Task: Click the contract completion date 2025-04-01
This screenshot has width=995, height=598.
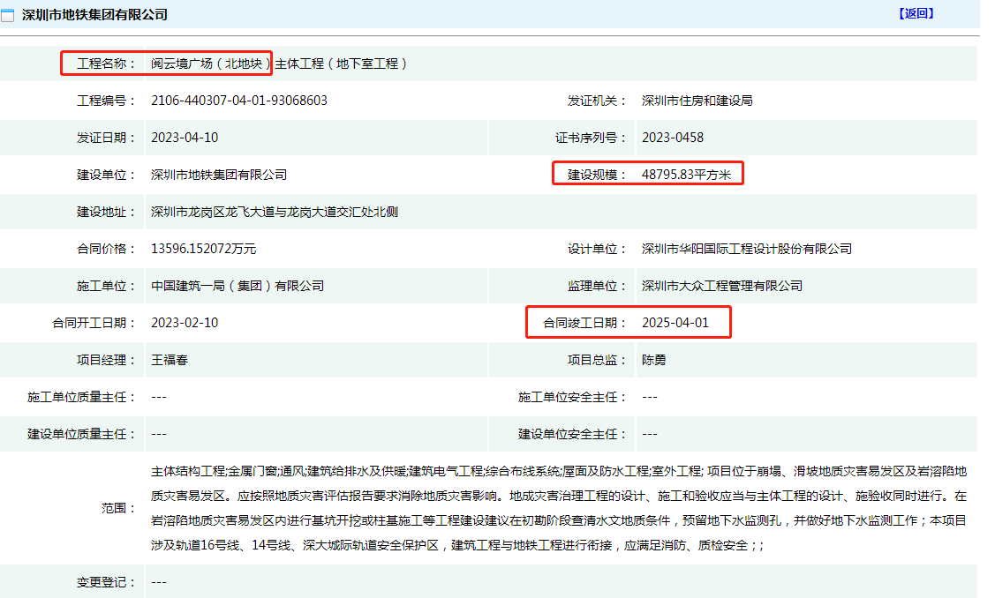Action: [675, 323]
